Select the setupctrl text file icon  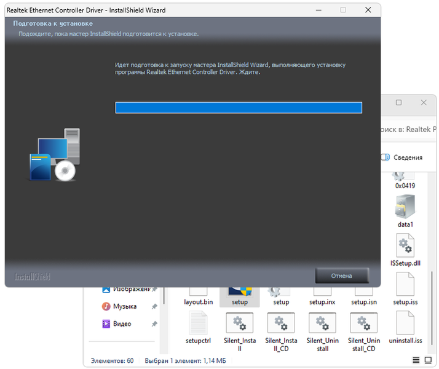(x=198, y=323)
